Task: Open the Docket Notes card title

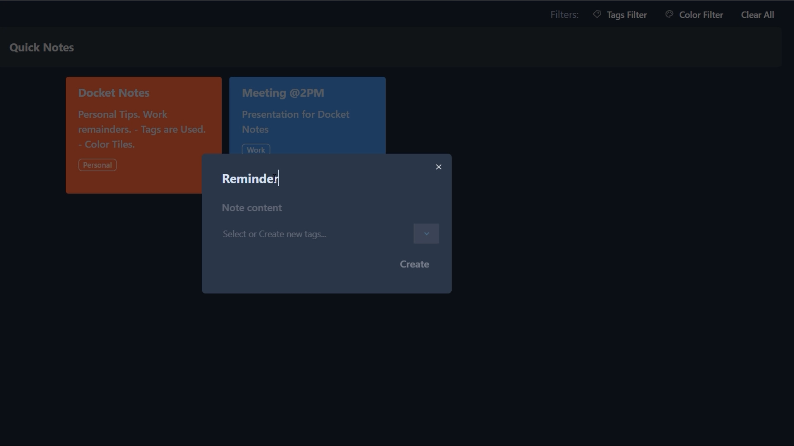Action: pos(114,93)
